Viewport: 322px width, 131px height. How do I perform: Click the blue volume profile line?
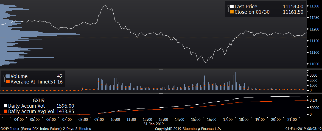click(x=42, y=33)
